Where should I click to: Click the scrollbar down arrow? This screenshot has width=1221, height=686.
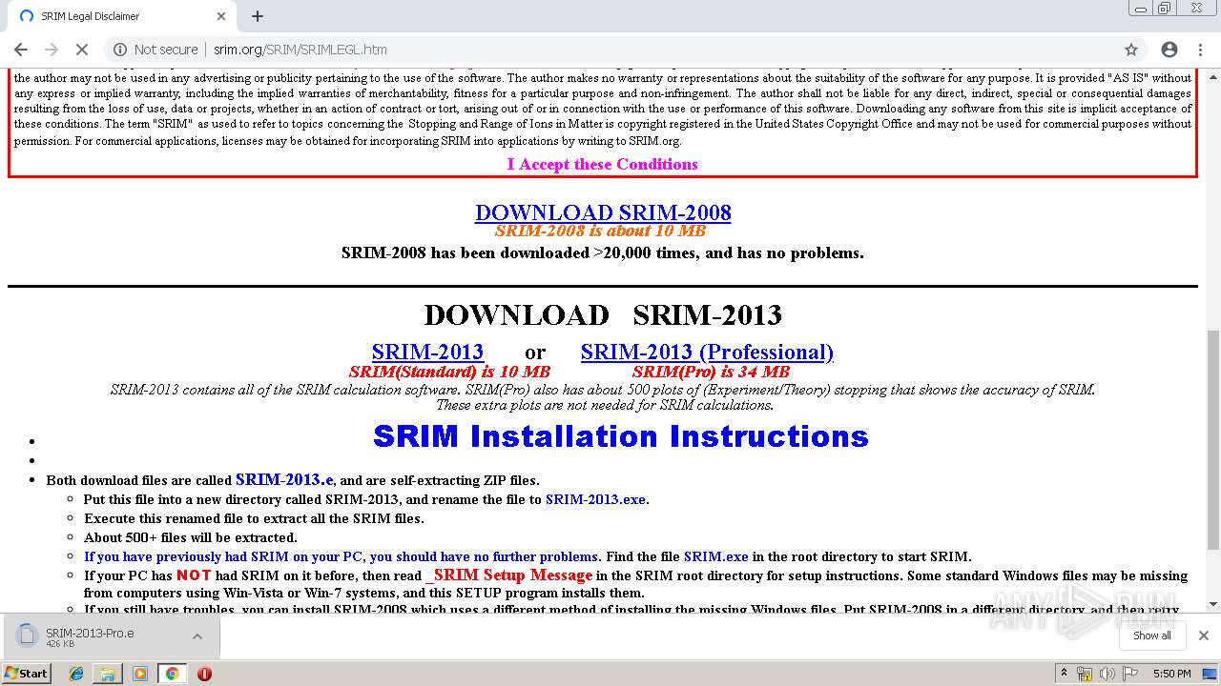[x=1213, y=604]
